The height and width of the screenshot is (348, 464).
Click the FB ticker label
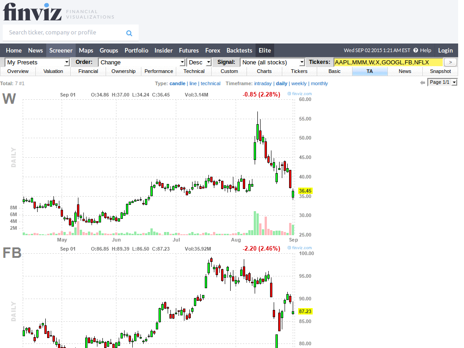(x=11, y=253)
